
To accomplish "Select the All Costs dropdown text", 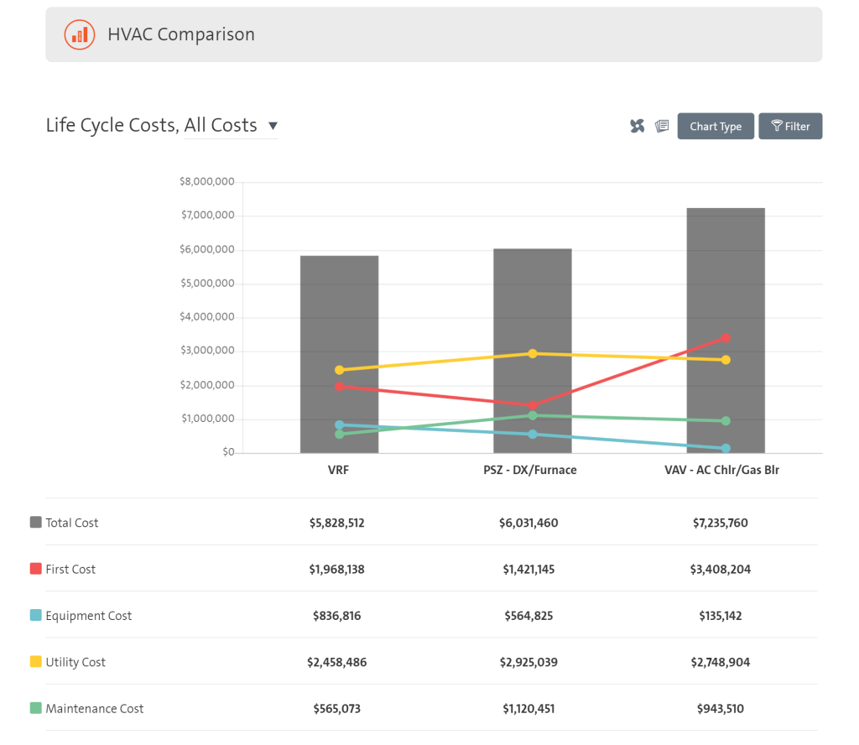I will coord(221,125).
